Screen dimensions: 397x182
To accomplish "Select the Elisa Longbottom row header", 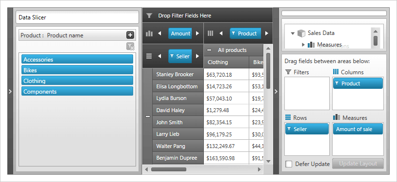I will 178,86.
